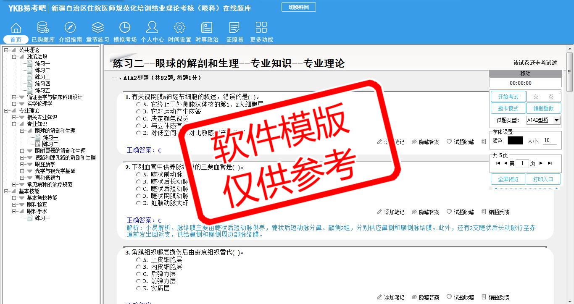Open the 证照易 icon
The width and height of the screenshot is (574, 304).
(x=234, y=28)
